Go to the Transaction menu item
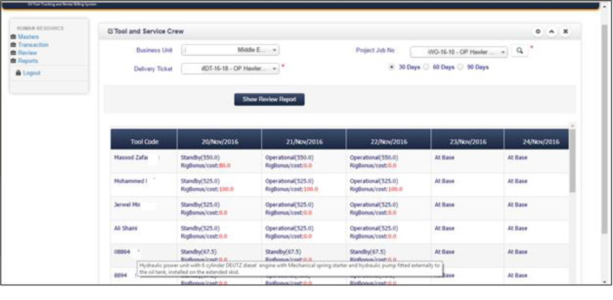The height and width of the screenshot is (300, 613). [x=33, y=45]
